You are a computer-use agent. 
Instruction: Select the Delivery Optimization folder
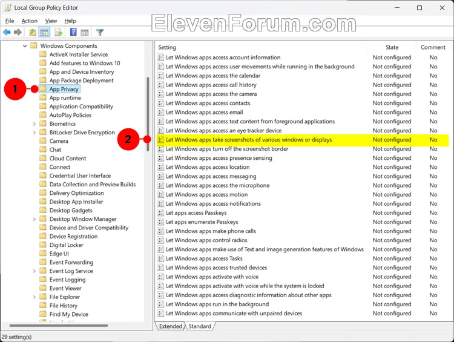coord(76,193)
